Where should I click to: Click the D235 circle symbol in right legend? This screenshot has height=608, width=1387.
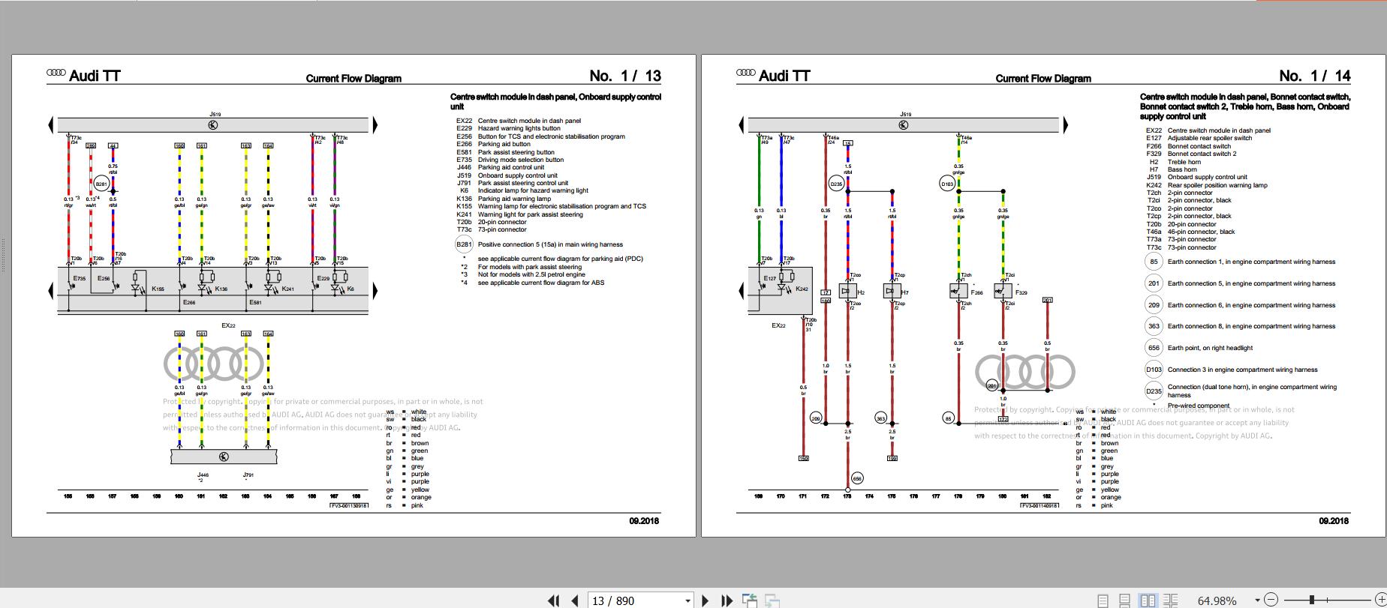pos(1154,391)
